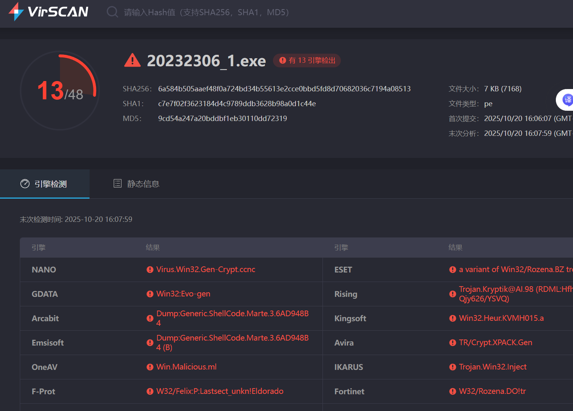The width and height of the screenshot is (573, 411).
Task: Click the VirSCAN logo
Action: [48, 11]
